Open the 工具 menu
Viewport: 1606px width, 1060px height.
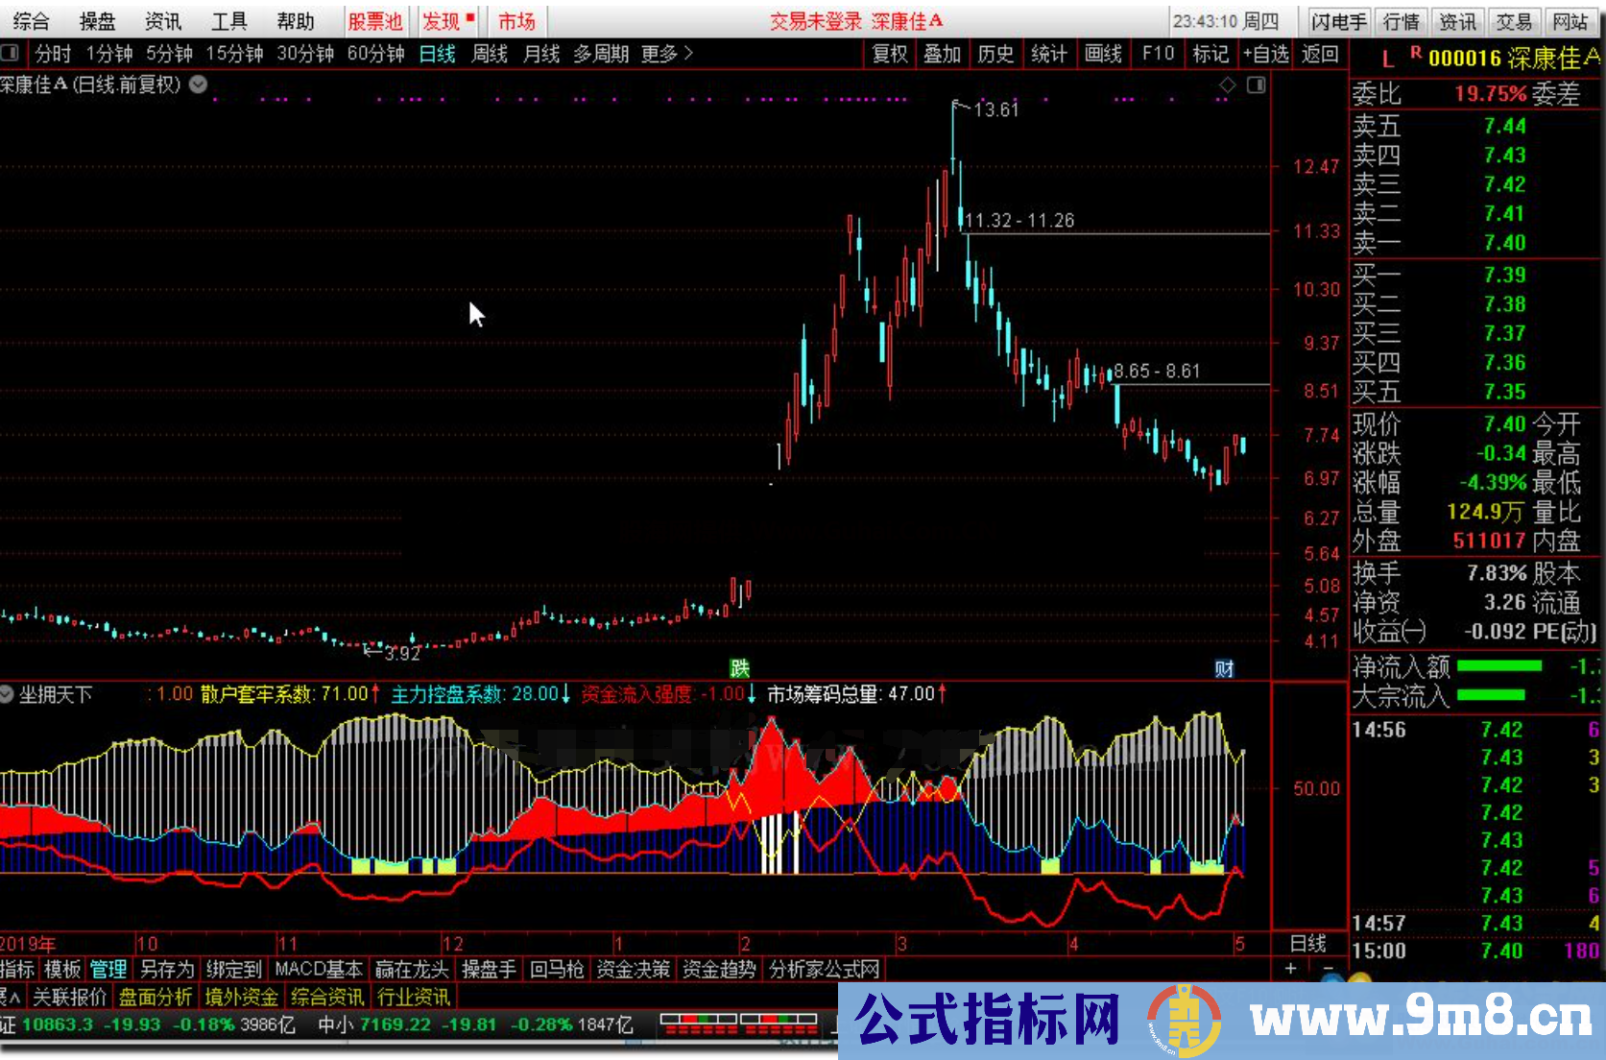tap(228, 20)
